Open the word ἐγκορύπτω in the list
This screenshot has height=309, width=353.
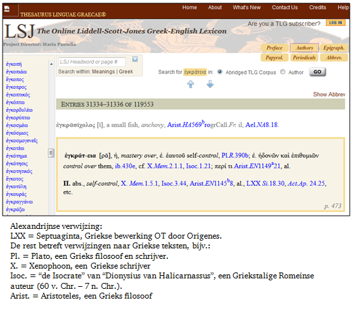(x=18, y=118)
